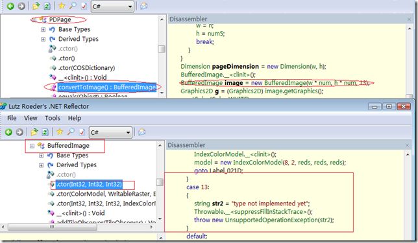Image resolution: width=418 pixels, height=243 pixels.
Task: Expand Base Types under BufferedImage
Action: [41, 156]
